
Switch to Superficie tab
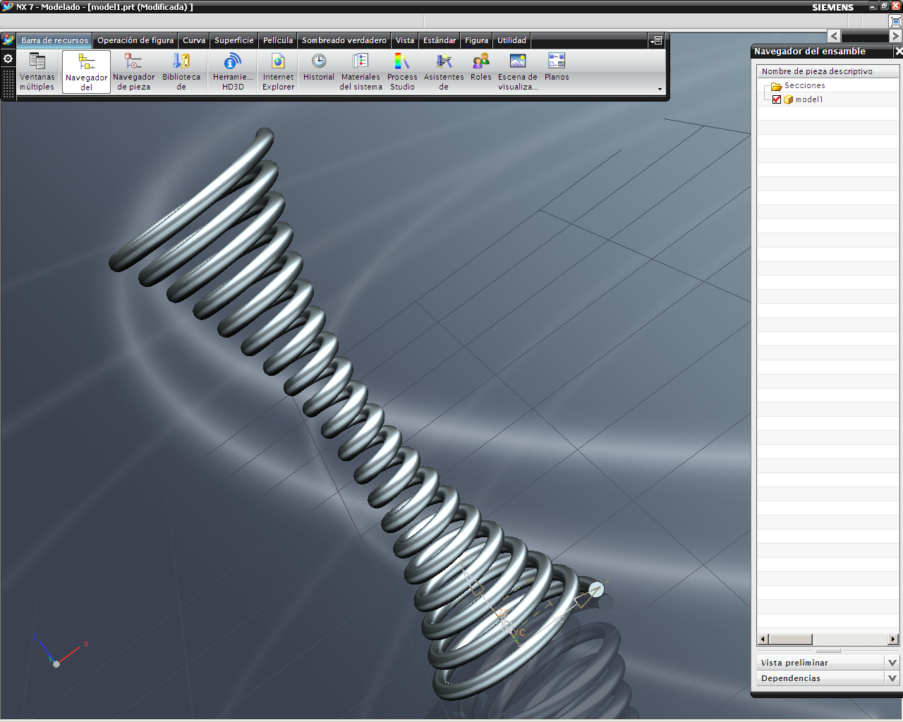[x=234, y=40]
